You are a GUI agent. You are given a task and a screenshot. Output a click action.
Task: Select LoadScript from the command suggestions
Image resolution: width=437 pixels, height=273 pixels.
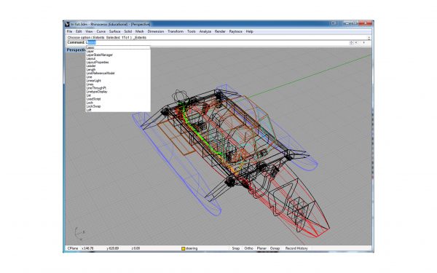(x=94, y=99)
